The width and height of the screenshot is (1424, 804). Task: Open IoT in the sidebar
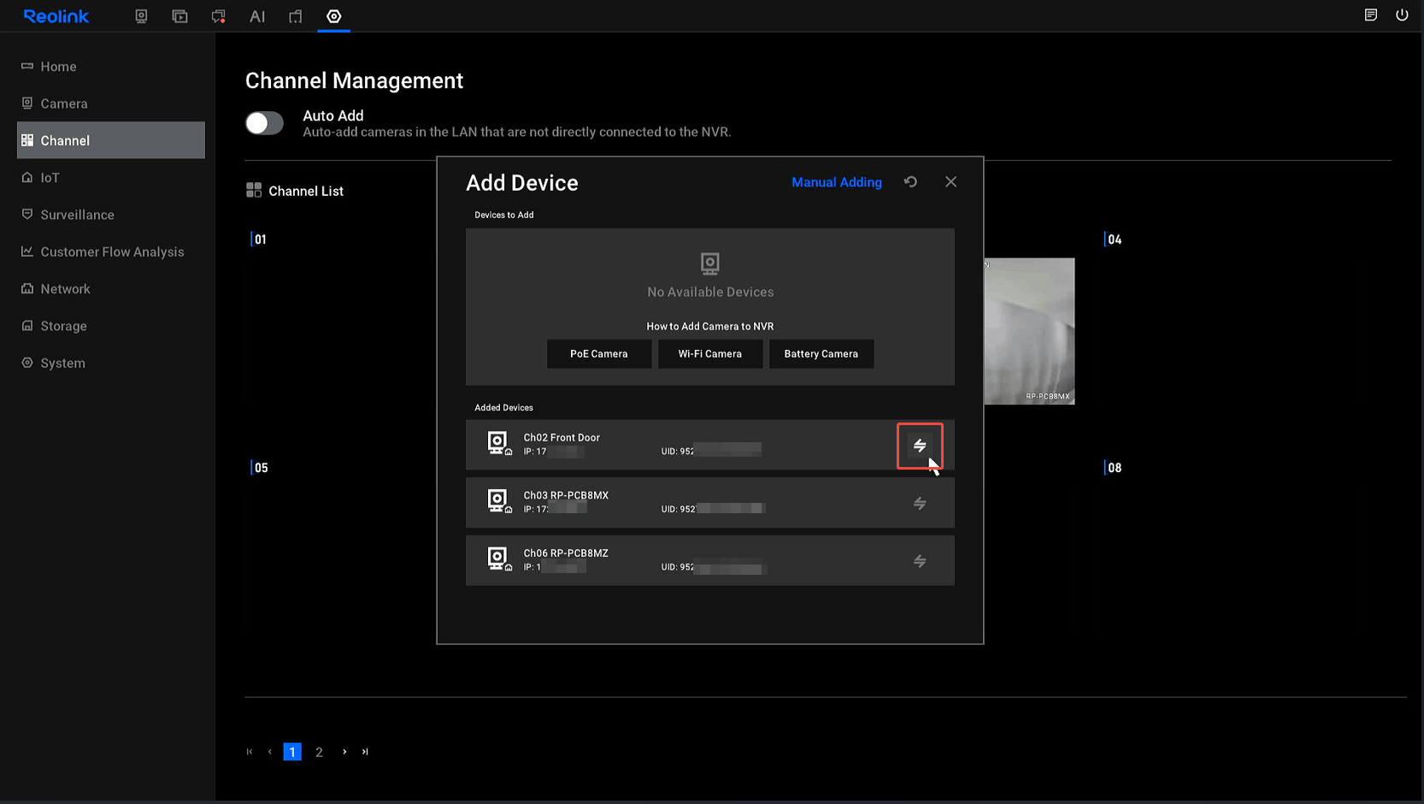point(111,177)
